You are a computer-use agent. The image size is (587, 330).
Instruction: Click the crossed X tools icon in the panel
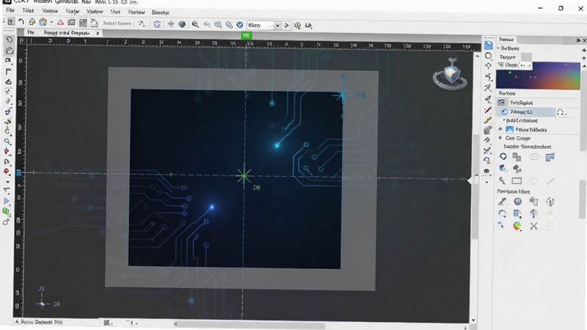pyautogui.click(x=533, y=226)
